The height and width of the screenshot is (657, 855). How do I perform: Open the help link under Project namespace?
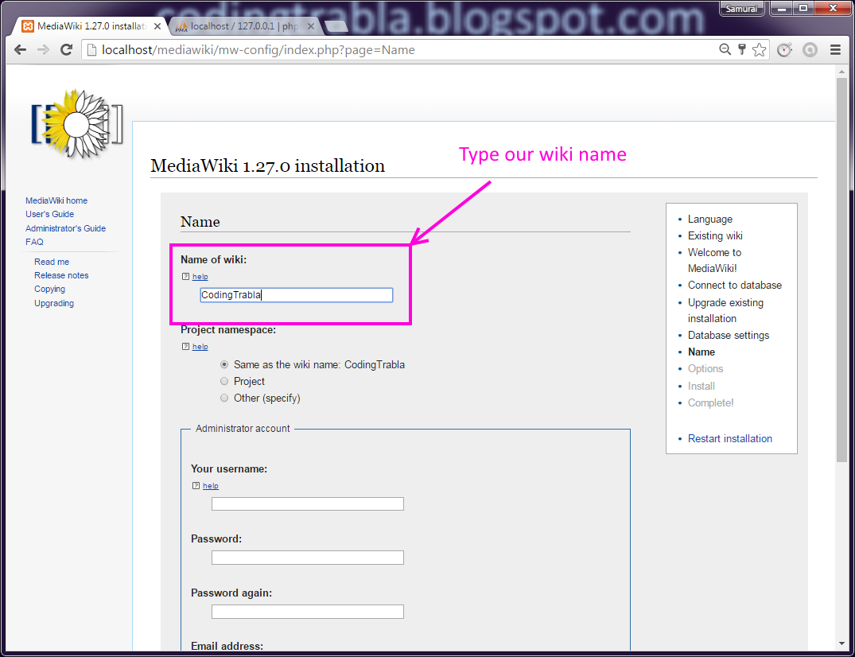[200, 346]
